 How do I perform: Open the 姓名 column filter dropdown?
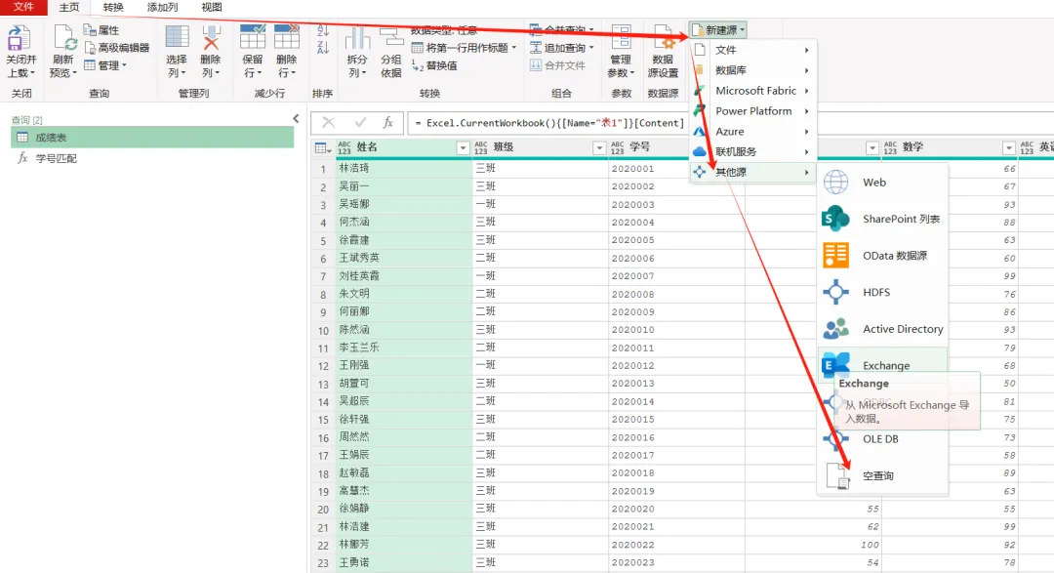(x=463, y=148)
